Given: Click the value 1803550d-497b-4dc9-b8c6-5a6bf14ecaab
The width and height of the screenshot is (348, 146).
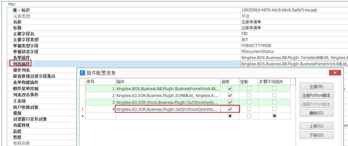Looking at the screenshot, I should tap(279, 10).
